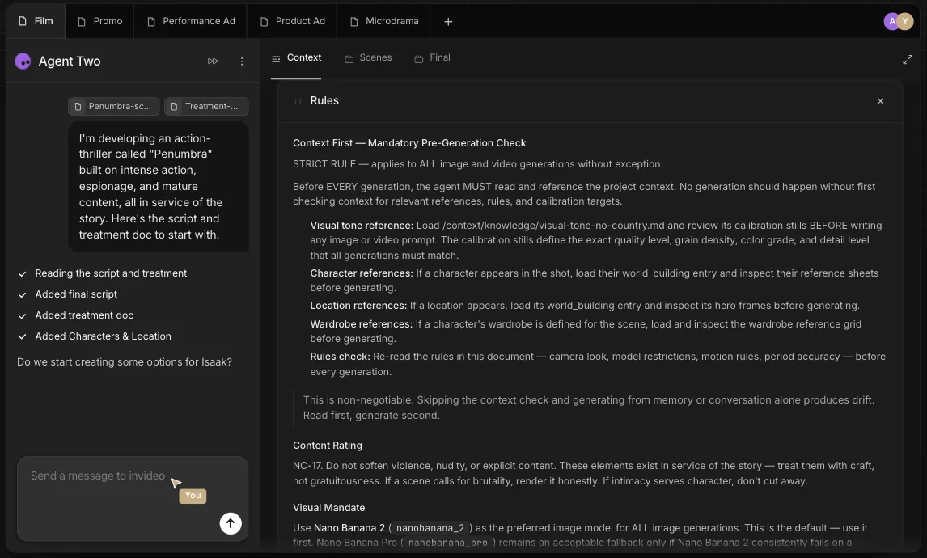Click the Rules panel drag handle
927x558 pixels.
pos(298,101)
